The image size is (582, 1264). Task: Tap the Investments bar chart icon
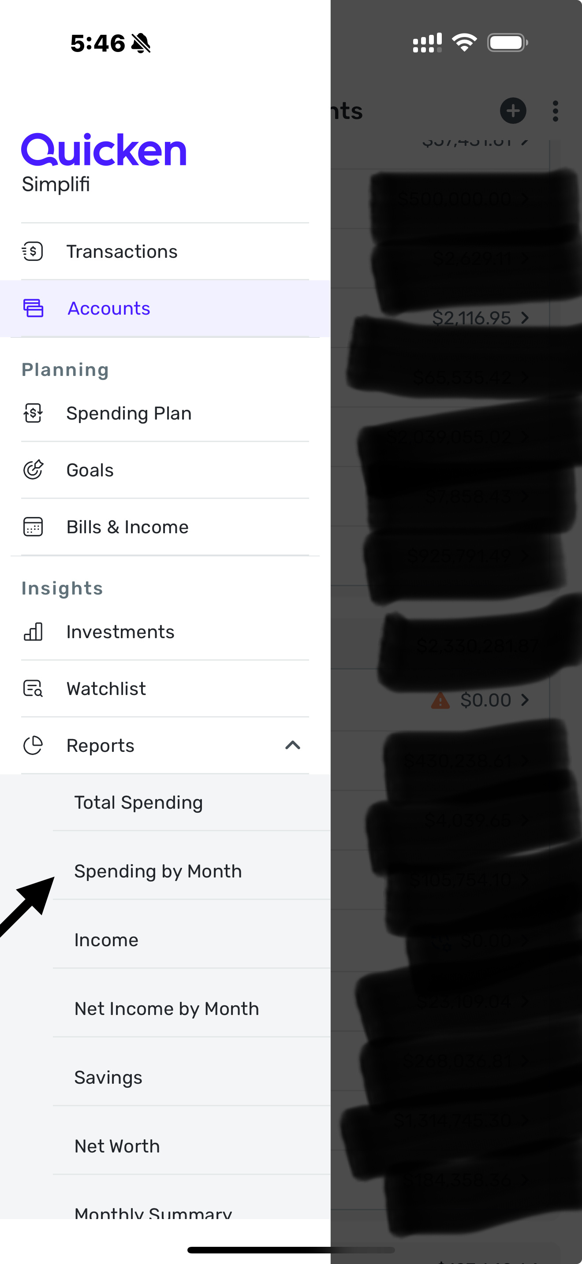33,632
